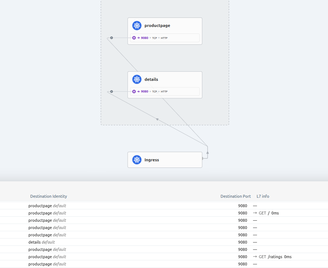
Task: Click the connector dot left of productpage
Action: coord(111,38)
